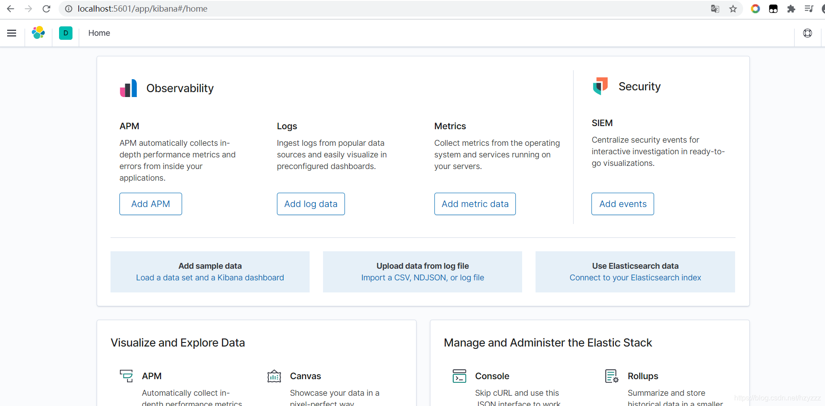Click the Canvas app icon
This screenshot has height=406, width=825.
(274, 376)
